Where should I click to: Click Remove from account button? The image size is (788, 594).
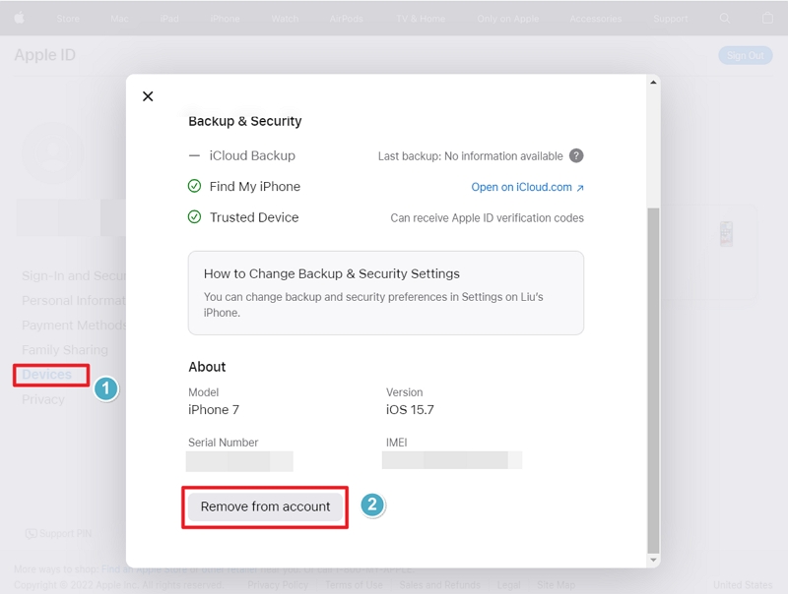click(x=265, y=506)
